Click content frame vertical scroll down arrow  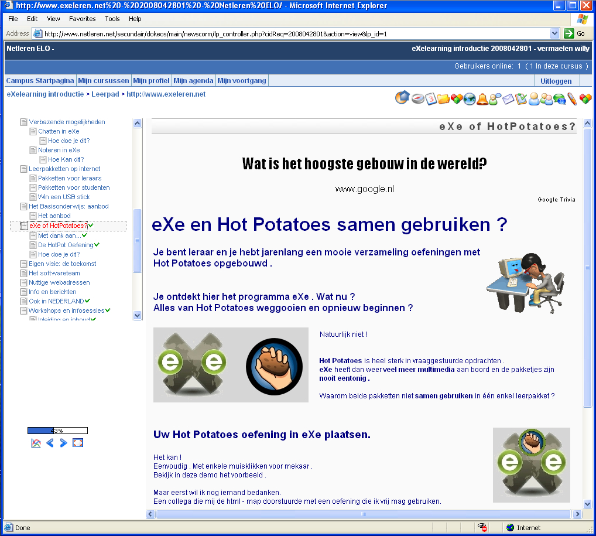coord(587,504)
